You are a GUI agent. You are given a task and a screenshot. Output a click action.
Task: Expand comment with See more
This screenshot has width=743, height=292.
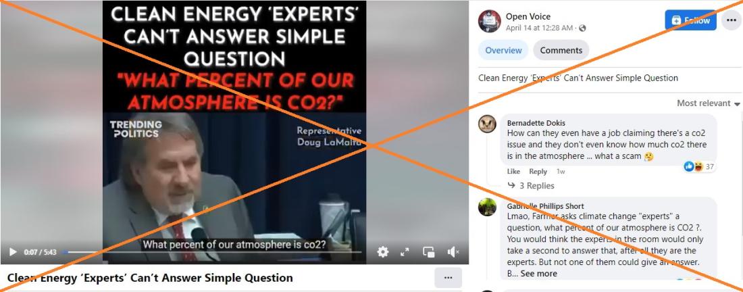(539, 274)
